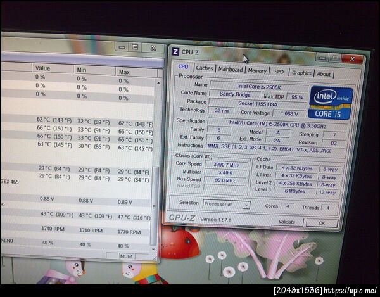Click the '1740 RPM' fan speed value
The width and height of the screenshot is (380, 297).
[x=53, y=229]
